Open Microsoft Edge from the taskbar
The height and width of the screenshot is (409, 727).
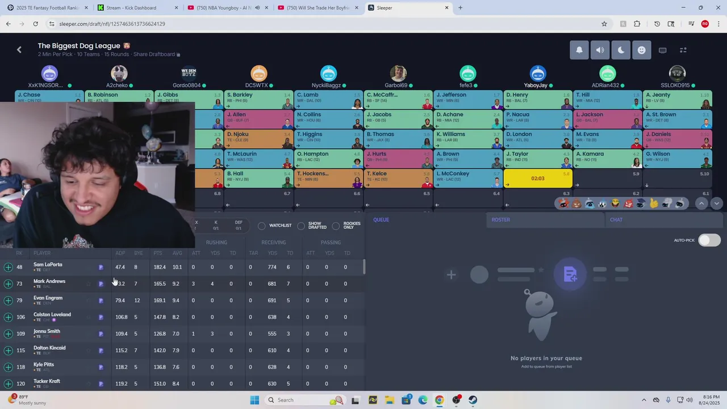[423, 400]
